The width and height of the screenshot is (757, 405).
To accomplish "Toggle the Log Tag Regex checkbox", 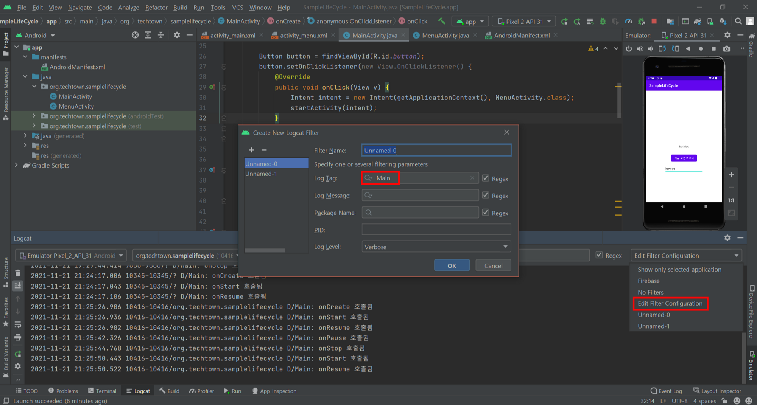I will [x=486, y=178].
